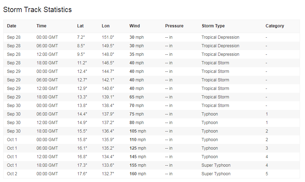Click the Pressure column header

pos(174,26)
